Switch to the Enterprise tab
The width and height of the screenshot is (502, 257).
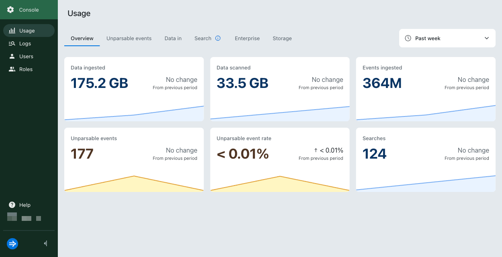pyautogui.click(x=247, y=38)
